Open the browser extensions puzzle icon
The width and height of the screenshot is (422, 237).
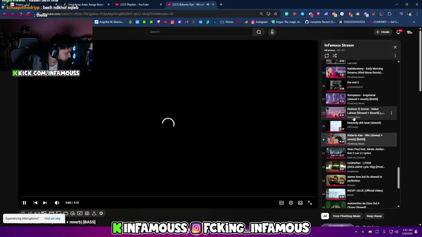point(390,14)
